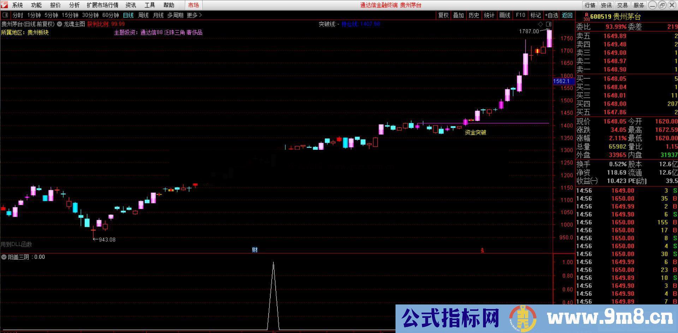Open the 报价 menu
Viewport: 678px width, 333px height.
pos(55,5)
